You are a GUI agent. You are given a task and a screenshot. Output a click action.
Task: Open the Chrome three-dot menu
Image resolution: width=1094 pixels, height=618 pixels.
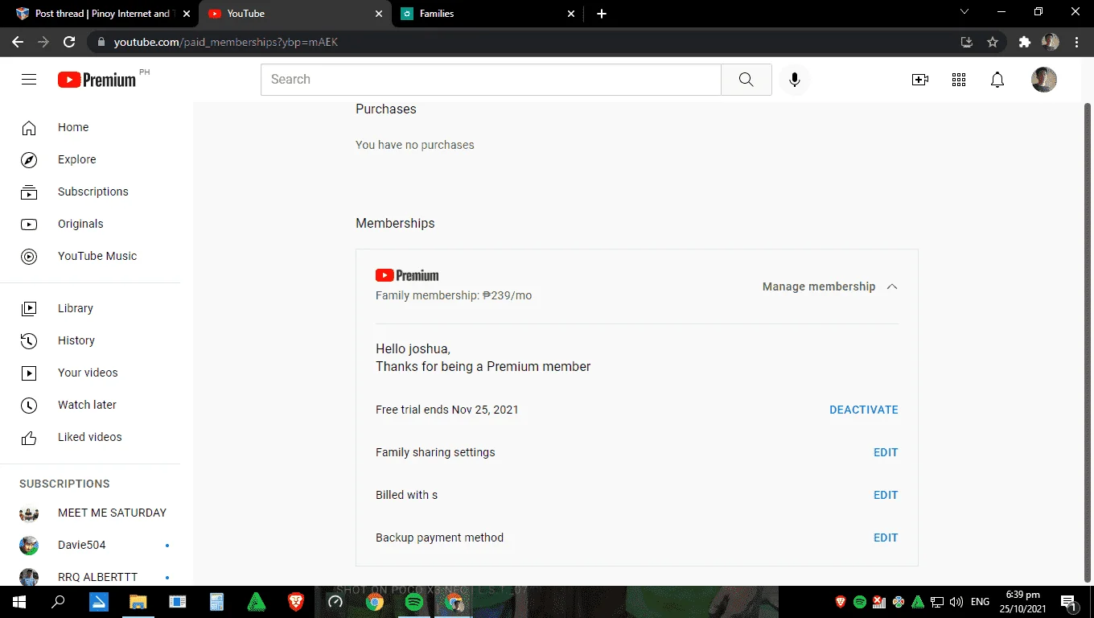click(1077, 42)
